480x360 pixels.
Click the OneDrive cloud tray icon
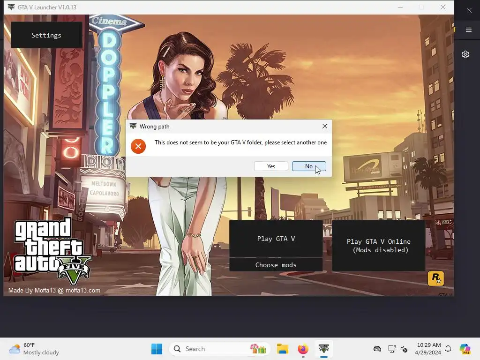pos(377,349)
